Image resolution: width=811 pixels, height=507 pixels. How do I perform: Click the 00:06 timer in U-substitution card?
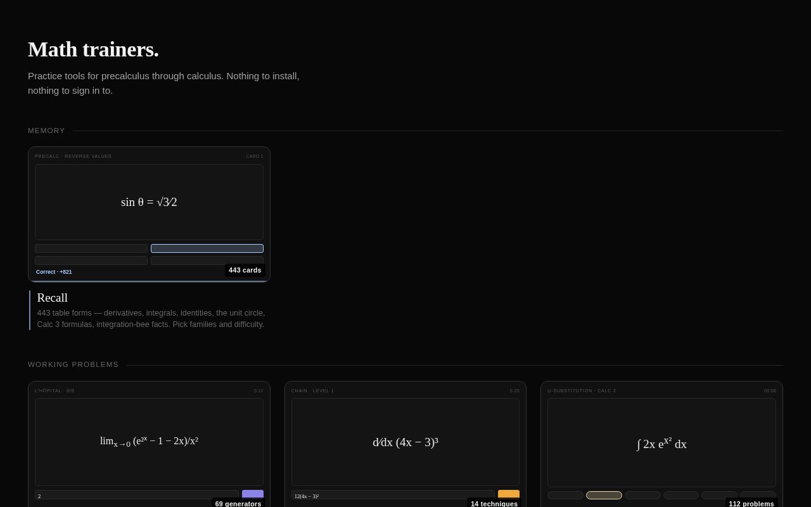click(770, 390)
